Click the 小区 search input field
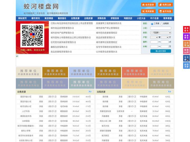This screenshot has width=190, height=142. (161, 28)
